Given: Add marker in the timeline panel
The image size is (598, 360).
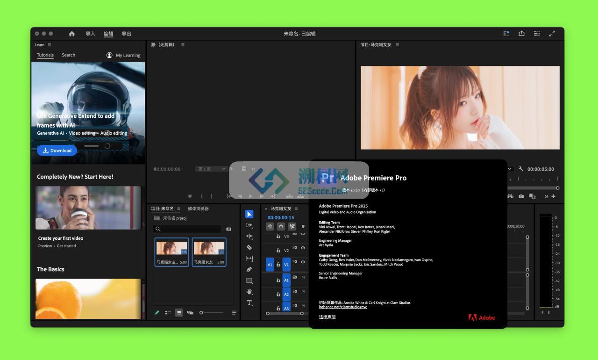Looking at the screenshot, I should [303, 227].
